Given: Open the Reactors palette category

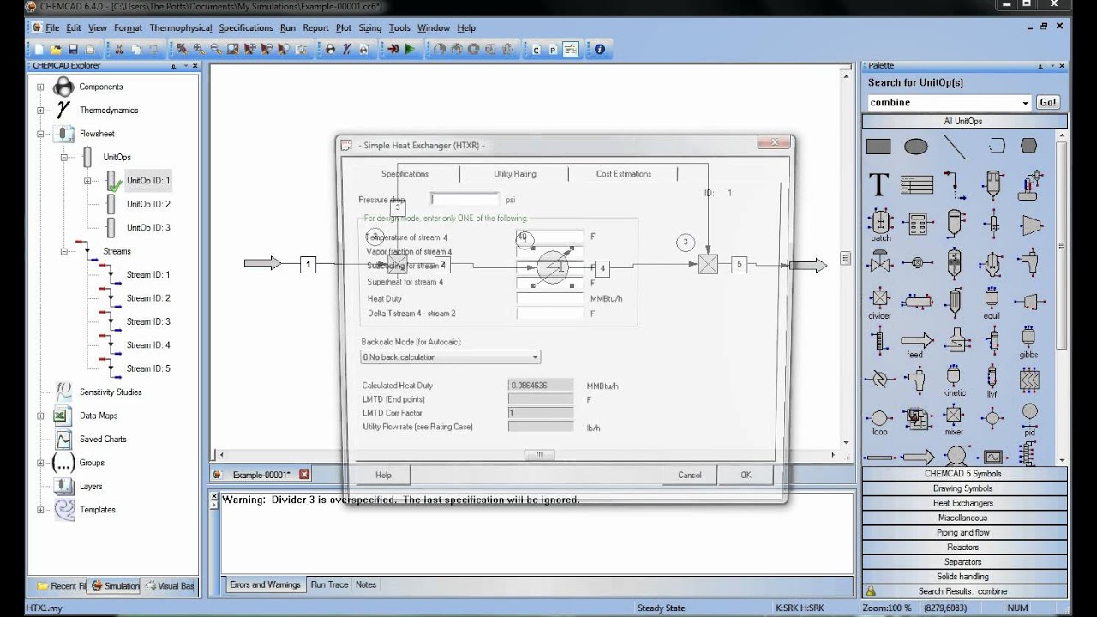Looking at the screenshot, I should click(963, 547).
